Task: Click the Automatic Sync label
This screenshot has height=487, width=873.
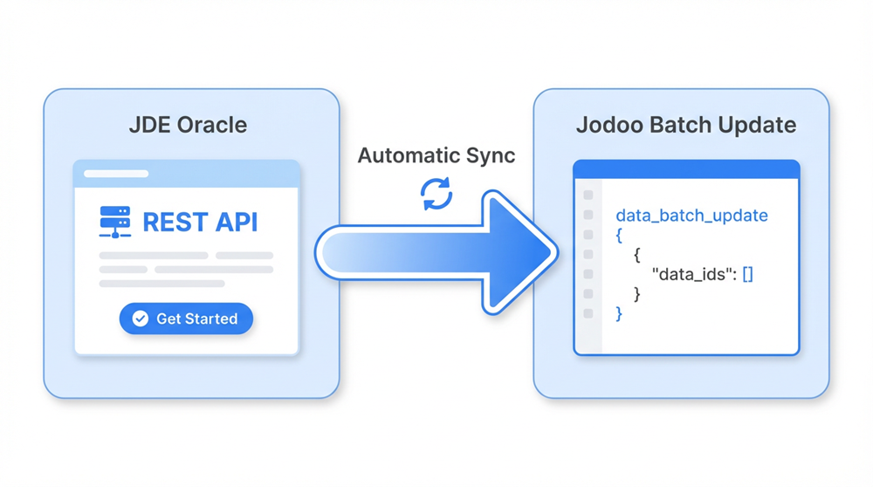Action: [x=436, y=156]
